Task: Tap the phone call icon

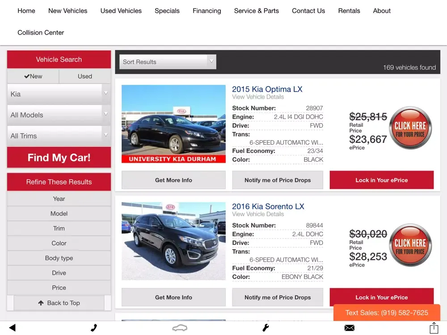Action: tap(94, 328)
